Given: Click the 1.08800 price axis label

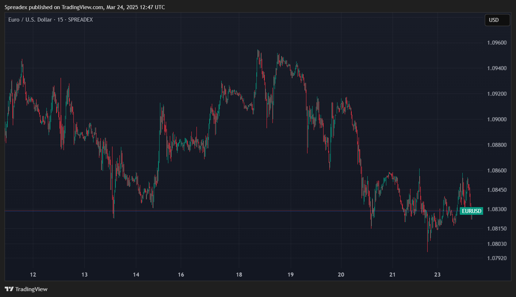Looking at the screenshot, I should point(497,145).
